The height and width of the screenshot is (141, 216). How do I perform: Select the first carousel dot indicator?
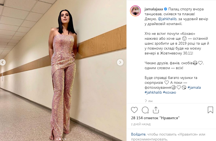(57, 139)
